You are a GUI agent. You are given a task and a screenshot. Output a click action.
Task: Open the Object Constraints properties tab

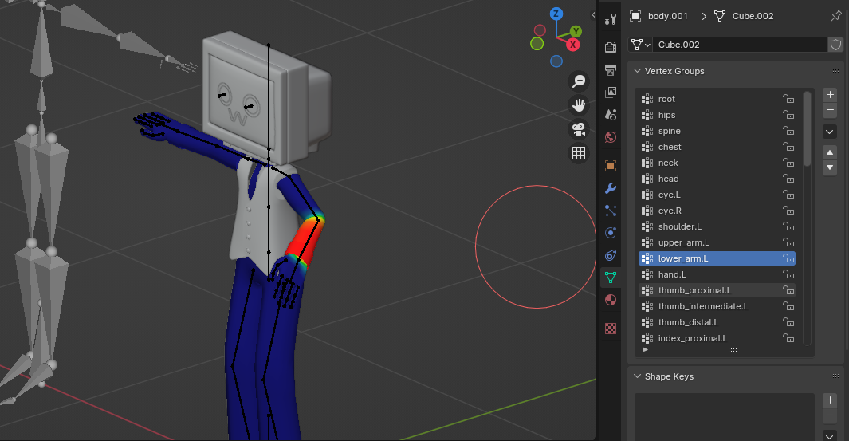coord(610,255)
